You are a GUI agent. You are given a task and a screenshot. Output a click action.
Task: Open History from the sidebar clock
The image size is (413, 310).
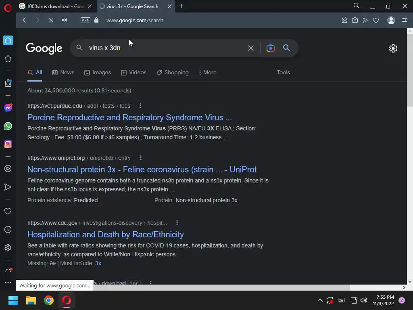click(x=8, y=230)
